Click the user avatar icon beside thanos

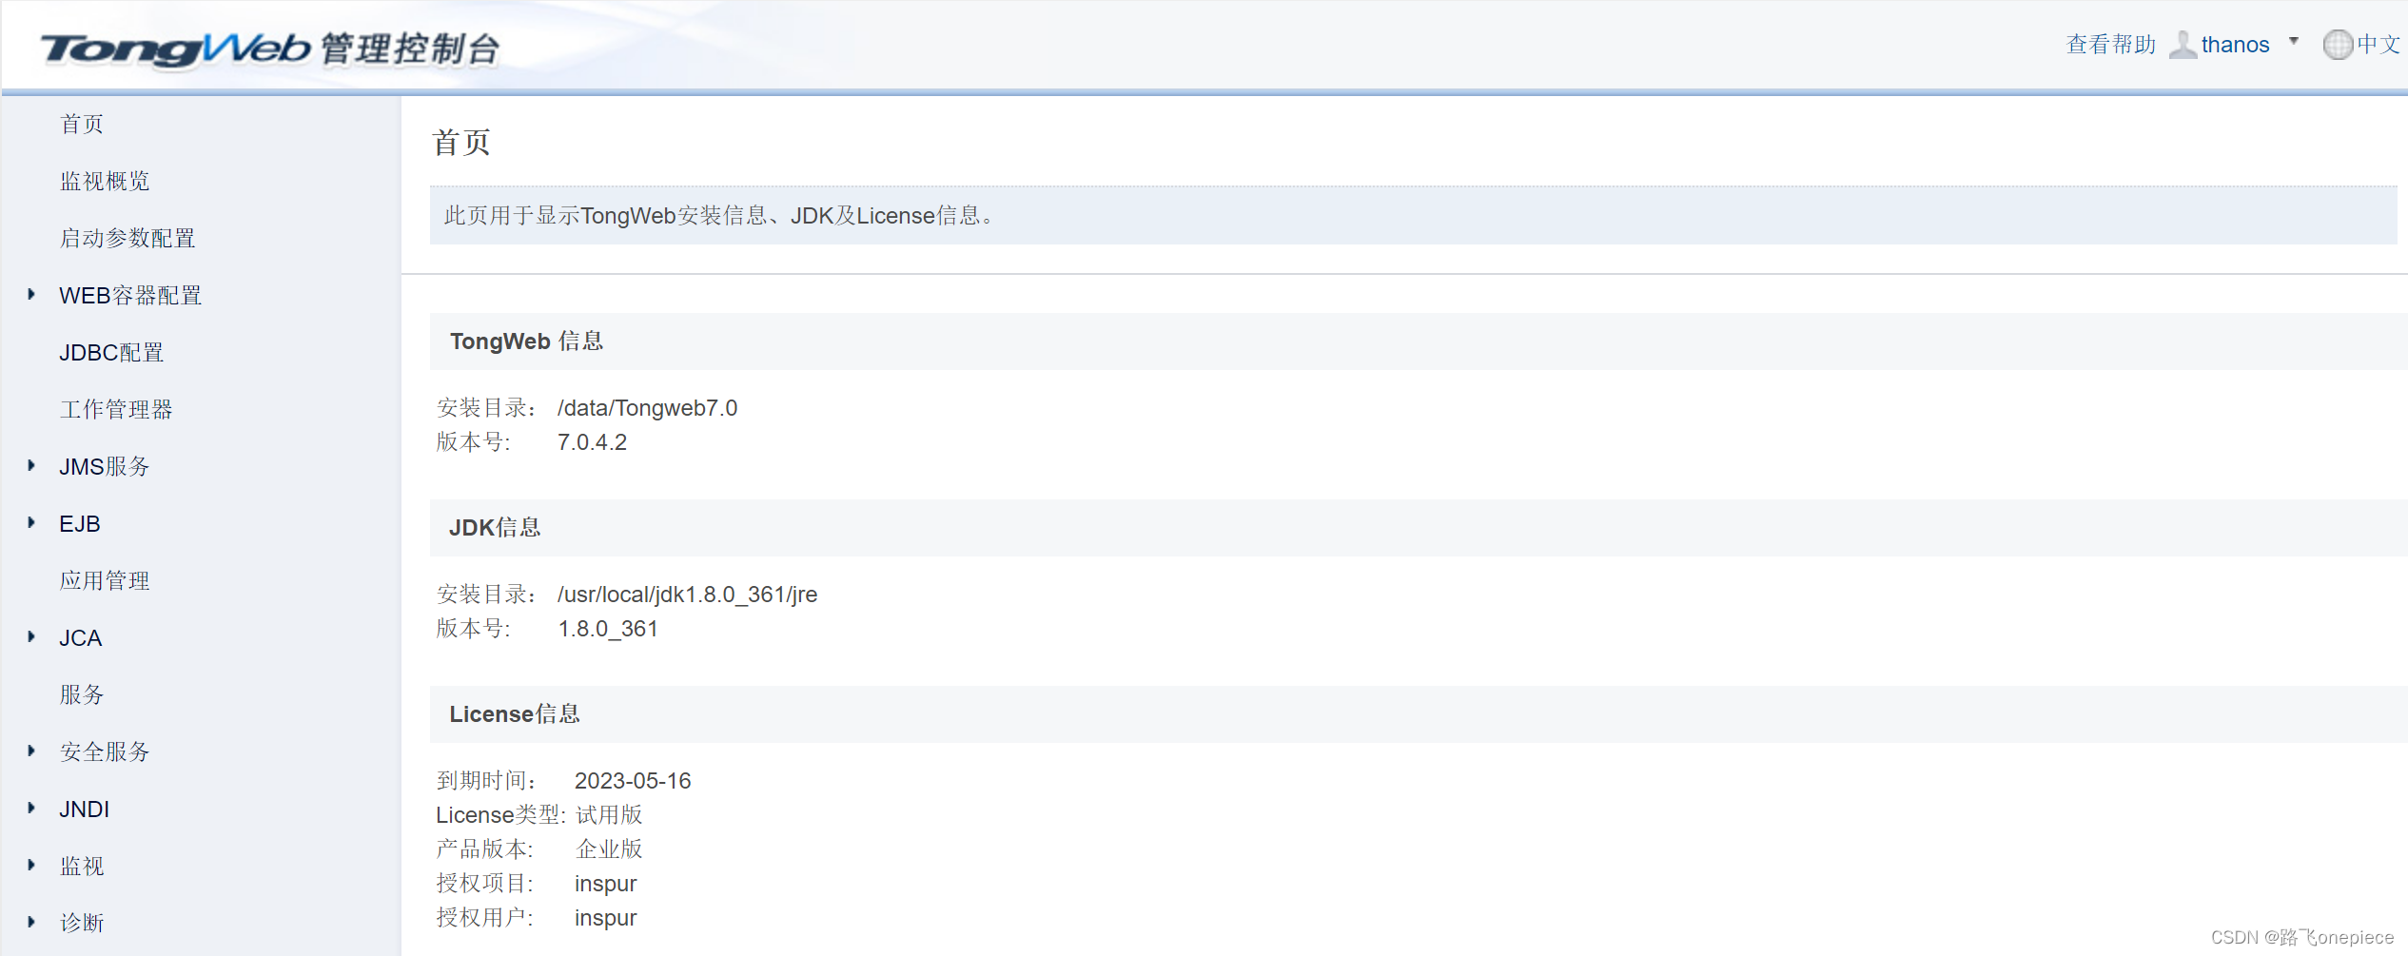pos(2183,45)
